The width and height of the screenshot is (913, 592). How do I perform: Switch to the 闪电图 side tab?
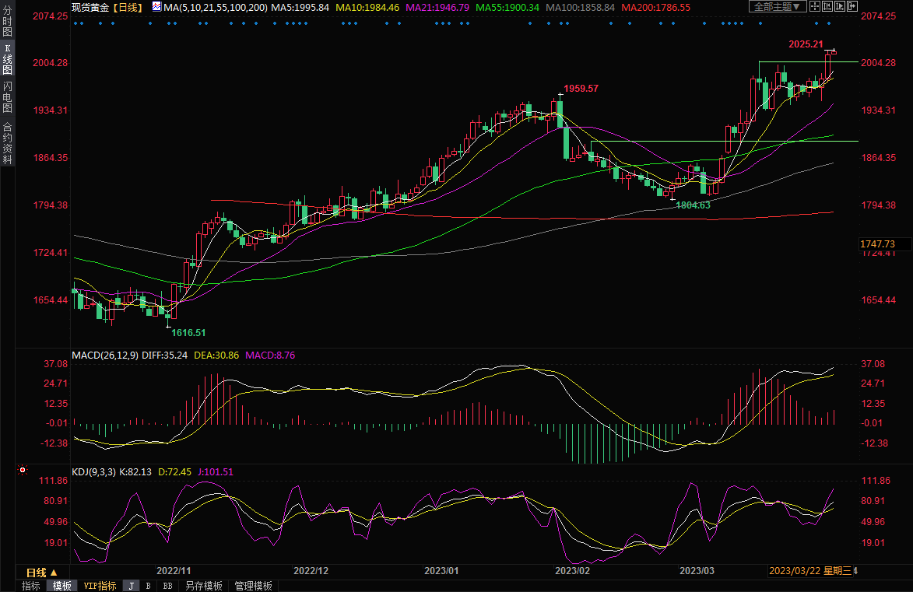(7, 97)
